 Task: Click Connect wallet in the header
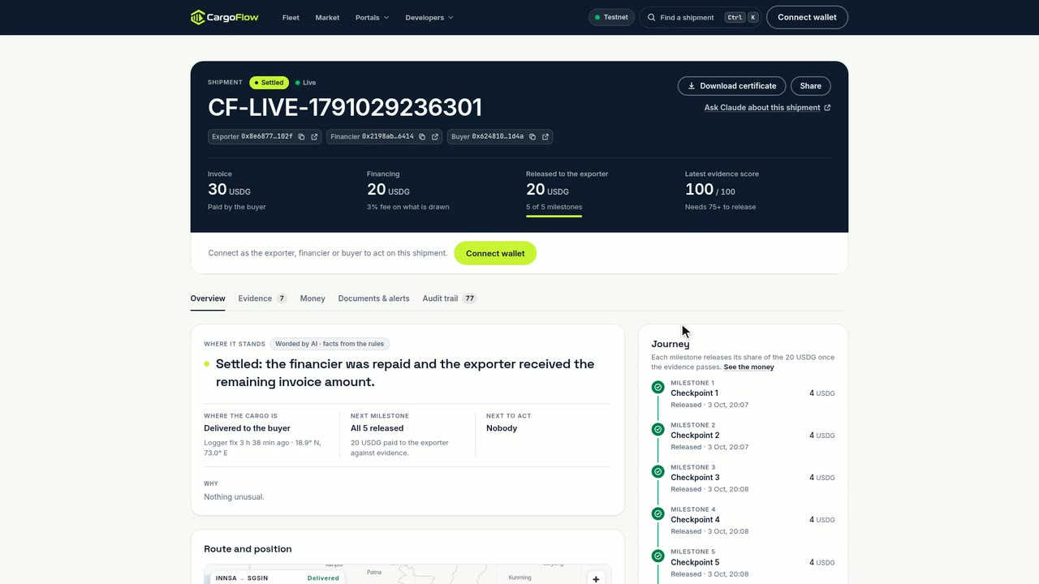click(807, 17)
